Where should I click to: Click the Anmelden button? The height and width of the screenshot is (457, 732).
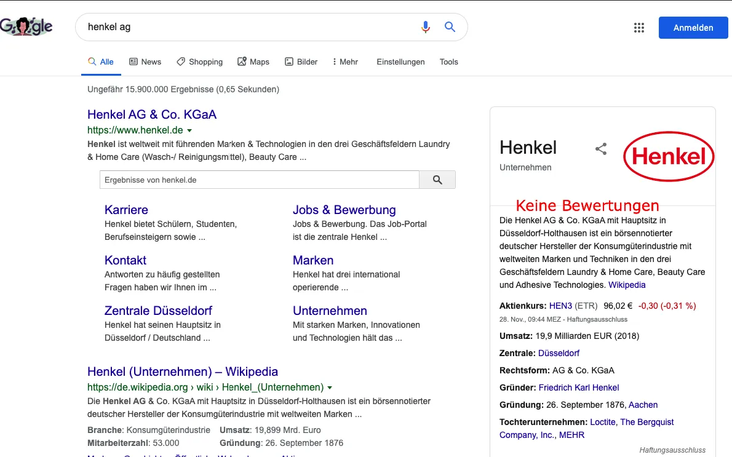point(693,28)
